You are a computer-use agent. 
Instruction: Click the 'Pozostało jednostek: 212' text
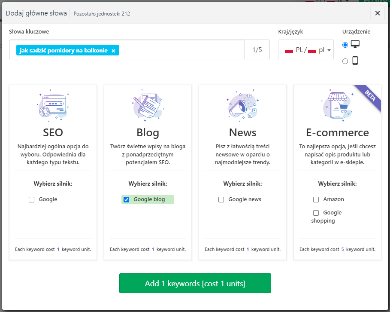(x=102, y=14)
